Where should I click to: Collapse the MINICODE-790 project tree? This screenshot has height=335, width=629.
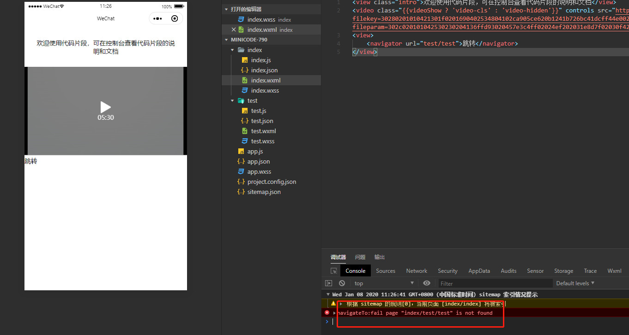pyautogui.click(x=226, y=40)
